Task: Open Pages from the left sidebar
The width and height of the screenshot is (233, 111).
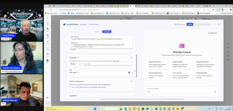Action: point(47,36)
